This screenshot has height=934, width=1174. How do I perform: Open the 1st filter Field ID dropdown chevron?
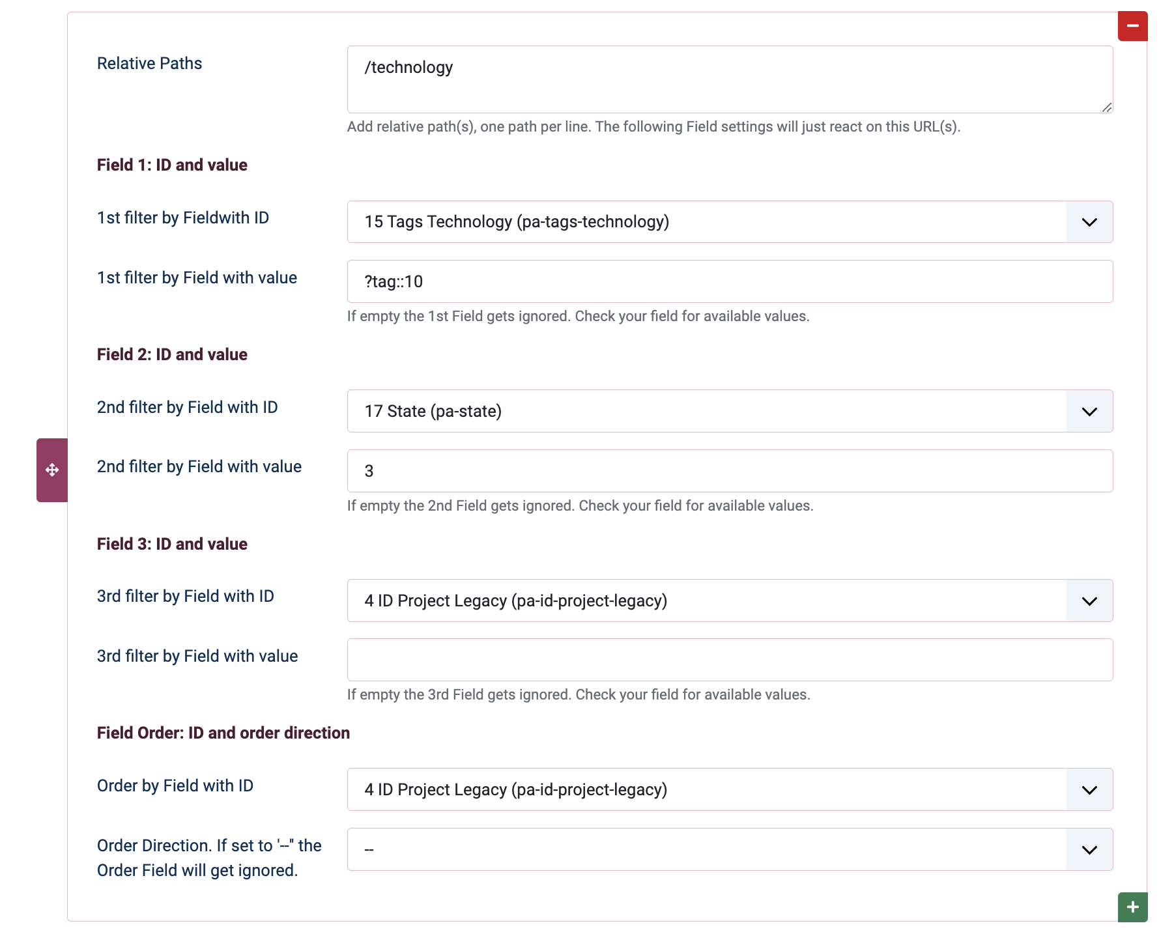coord(1089,222)
